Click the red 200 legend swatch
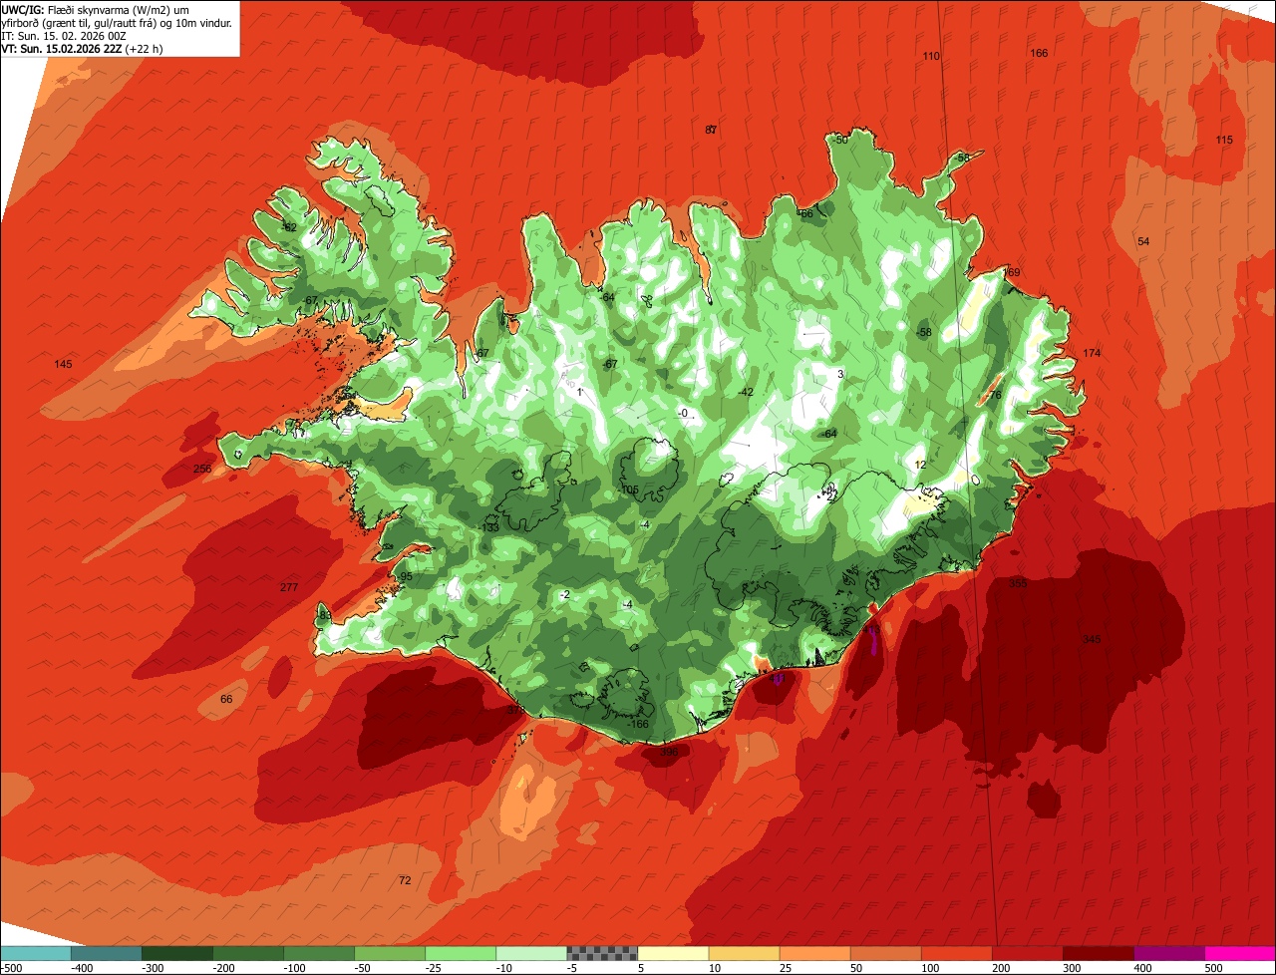Screen dimensions: 1276x975 pyautogui.click(x=1027, y=953)
